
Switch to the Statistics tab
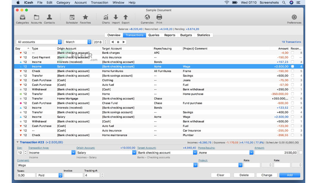204,35
